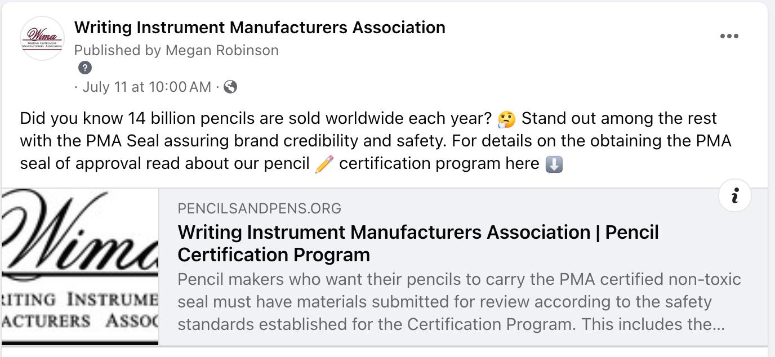775x357 pixels.
Task: Click the July 11 at 10:00 AM timestamp
Action: (146, 87)
